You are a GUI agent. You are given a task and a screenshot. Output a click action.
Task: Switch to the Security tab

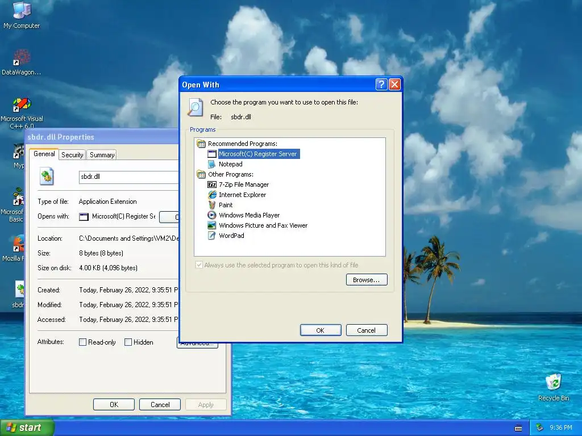pyautogui.click(x=72, y=155)
